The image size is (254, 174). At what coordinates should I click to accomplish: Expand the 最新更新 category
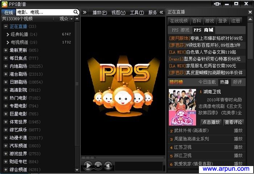6,50
